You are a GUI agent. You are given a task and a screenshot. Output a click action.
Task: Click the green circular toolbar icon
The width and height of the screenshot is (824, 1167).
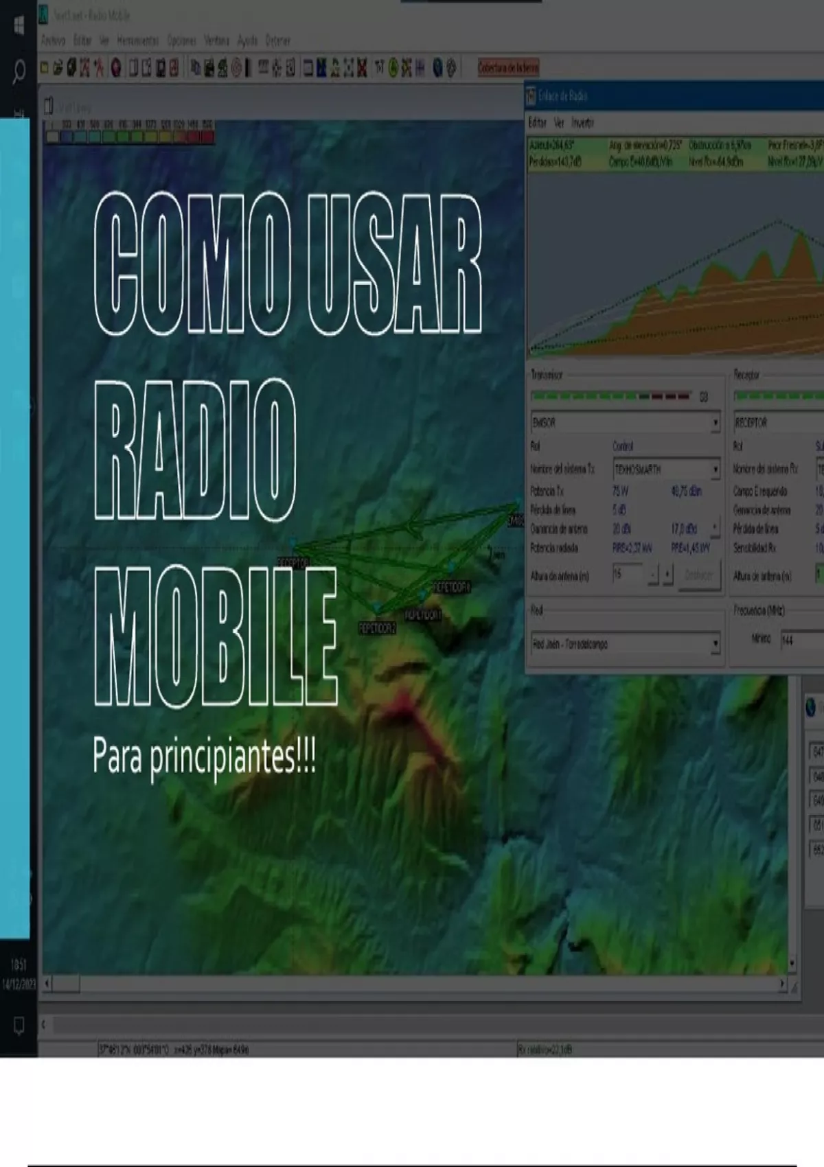[x=393, y=68]
